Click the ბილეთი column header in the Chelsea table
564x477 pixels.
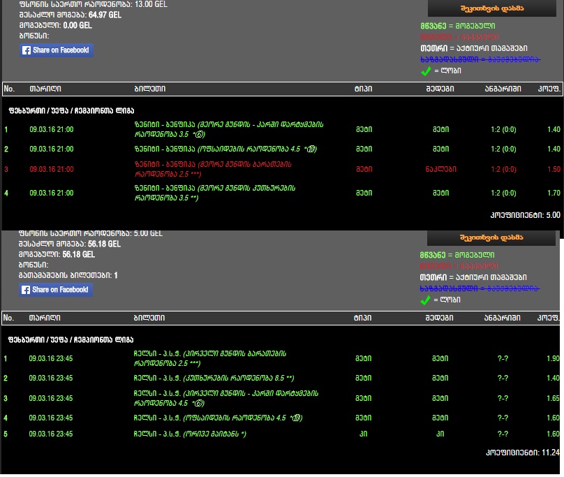pyautogui.click(x=149, y=318)
